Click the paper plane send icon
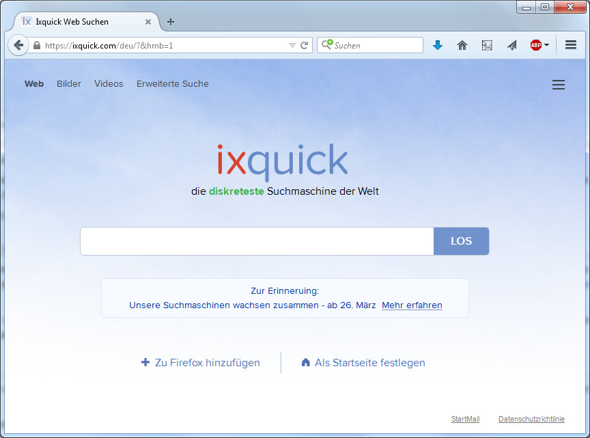This screenshot has height=438, width=590. click(511, 46)
